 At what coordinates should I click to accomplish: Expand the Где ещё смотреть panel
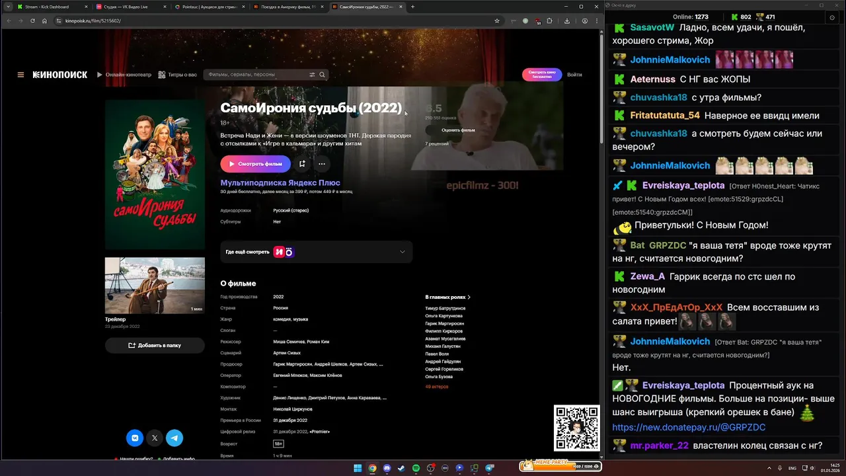(x=316, y=252)
